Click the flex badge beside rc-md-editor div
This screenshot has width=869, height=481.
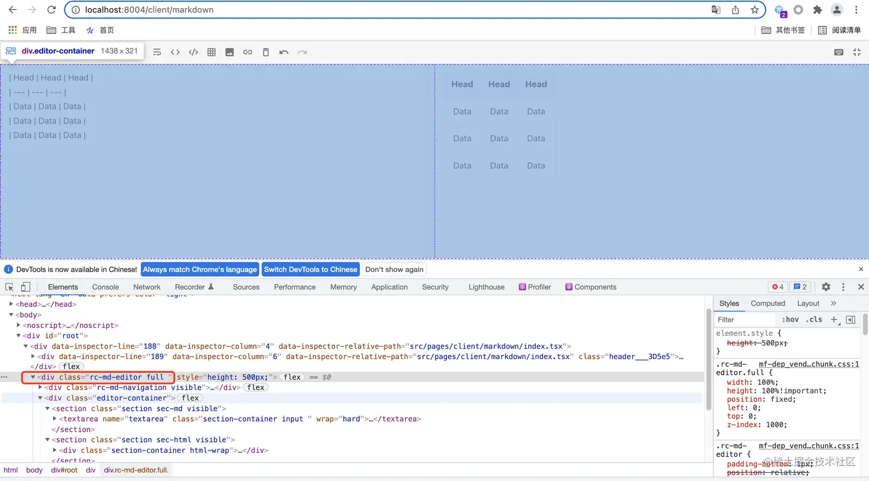coord(292,377)
